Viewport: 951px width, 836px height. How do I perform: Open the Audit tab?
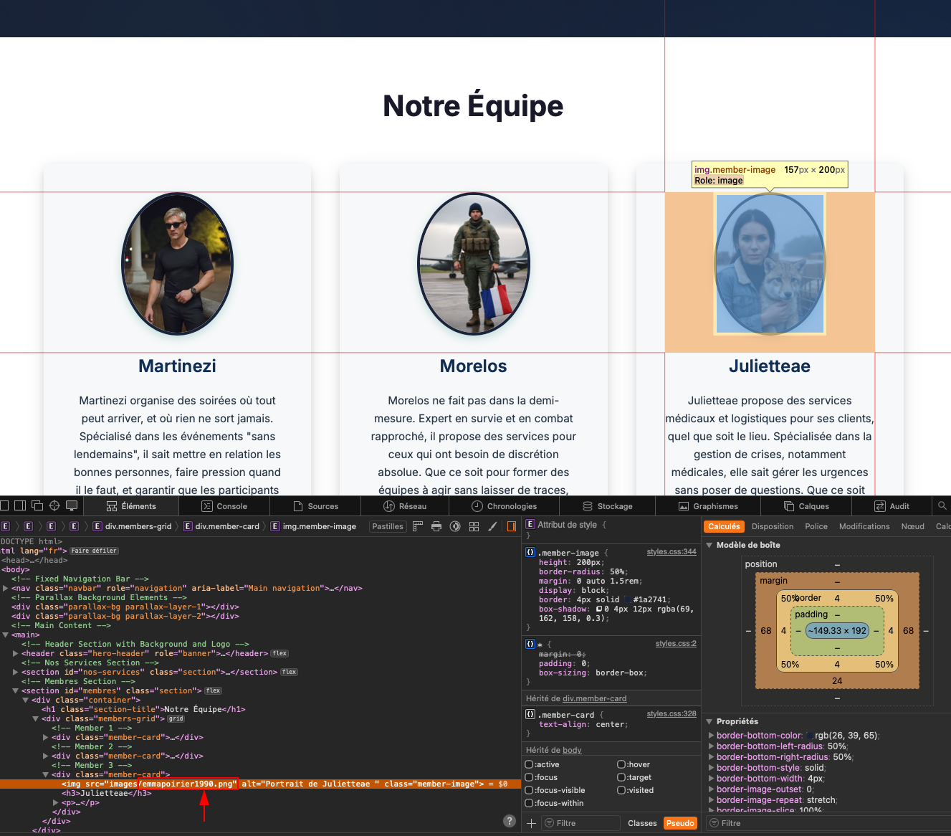pyautogui.click(x=892, y=506)
